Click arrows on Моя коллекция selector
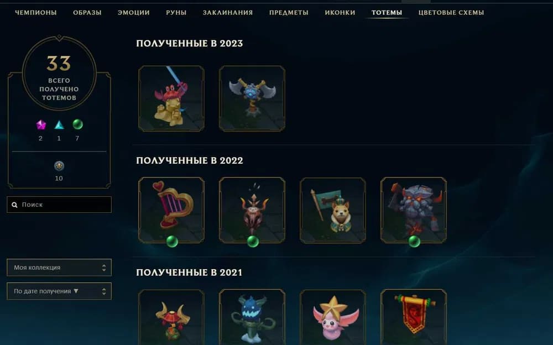 point(104,268)
